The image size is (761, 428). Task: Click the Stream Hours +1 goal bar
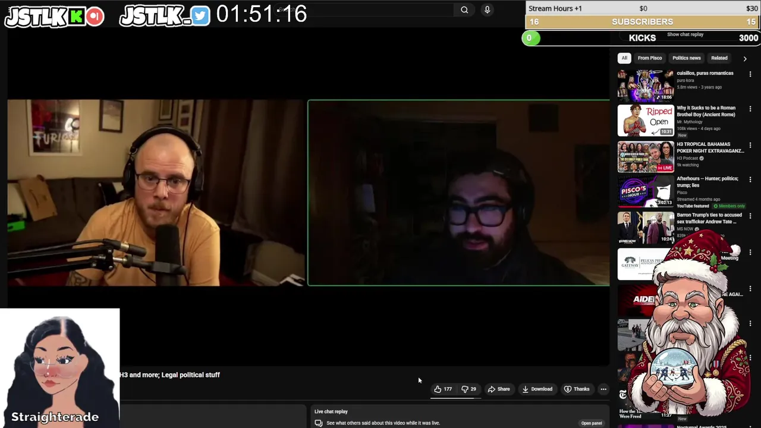pos(643,8)
